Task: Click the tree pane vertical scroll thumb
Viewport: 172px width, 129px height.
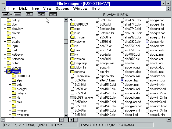Action: 66,41
